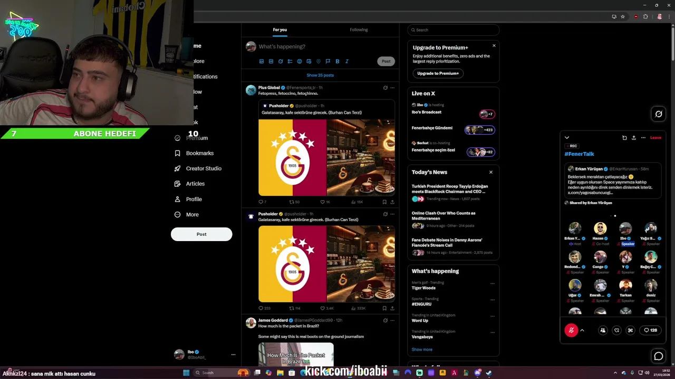Expand audio options next to microphone
The height and width of the screenshot is (379, 675).
582,331
